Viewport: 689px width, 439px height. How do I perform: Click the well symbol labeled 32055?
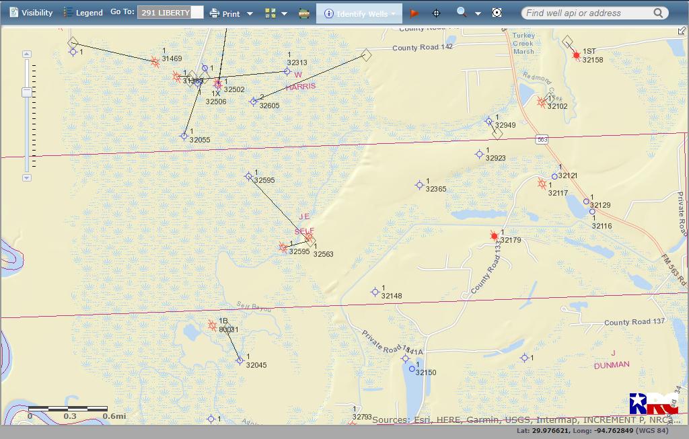(184, 136)
